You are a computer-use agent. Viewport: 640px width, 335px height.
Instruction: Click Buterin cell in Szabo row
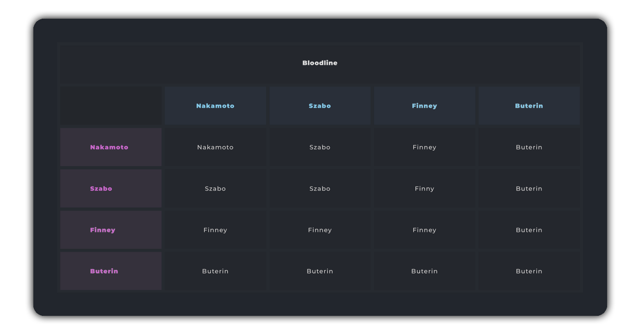pos(529,188)
